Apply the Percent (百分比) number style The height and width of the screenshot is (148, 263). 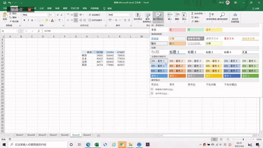(159, 85)
